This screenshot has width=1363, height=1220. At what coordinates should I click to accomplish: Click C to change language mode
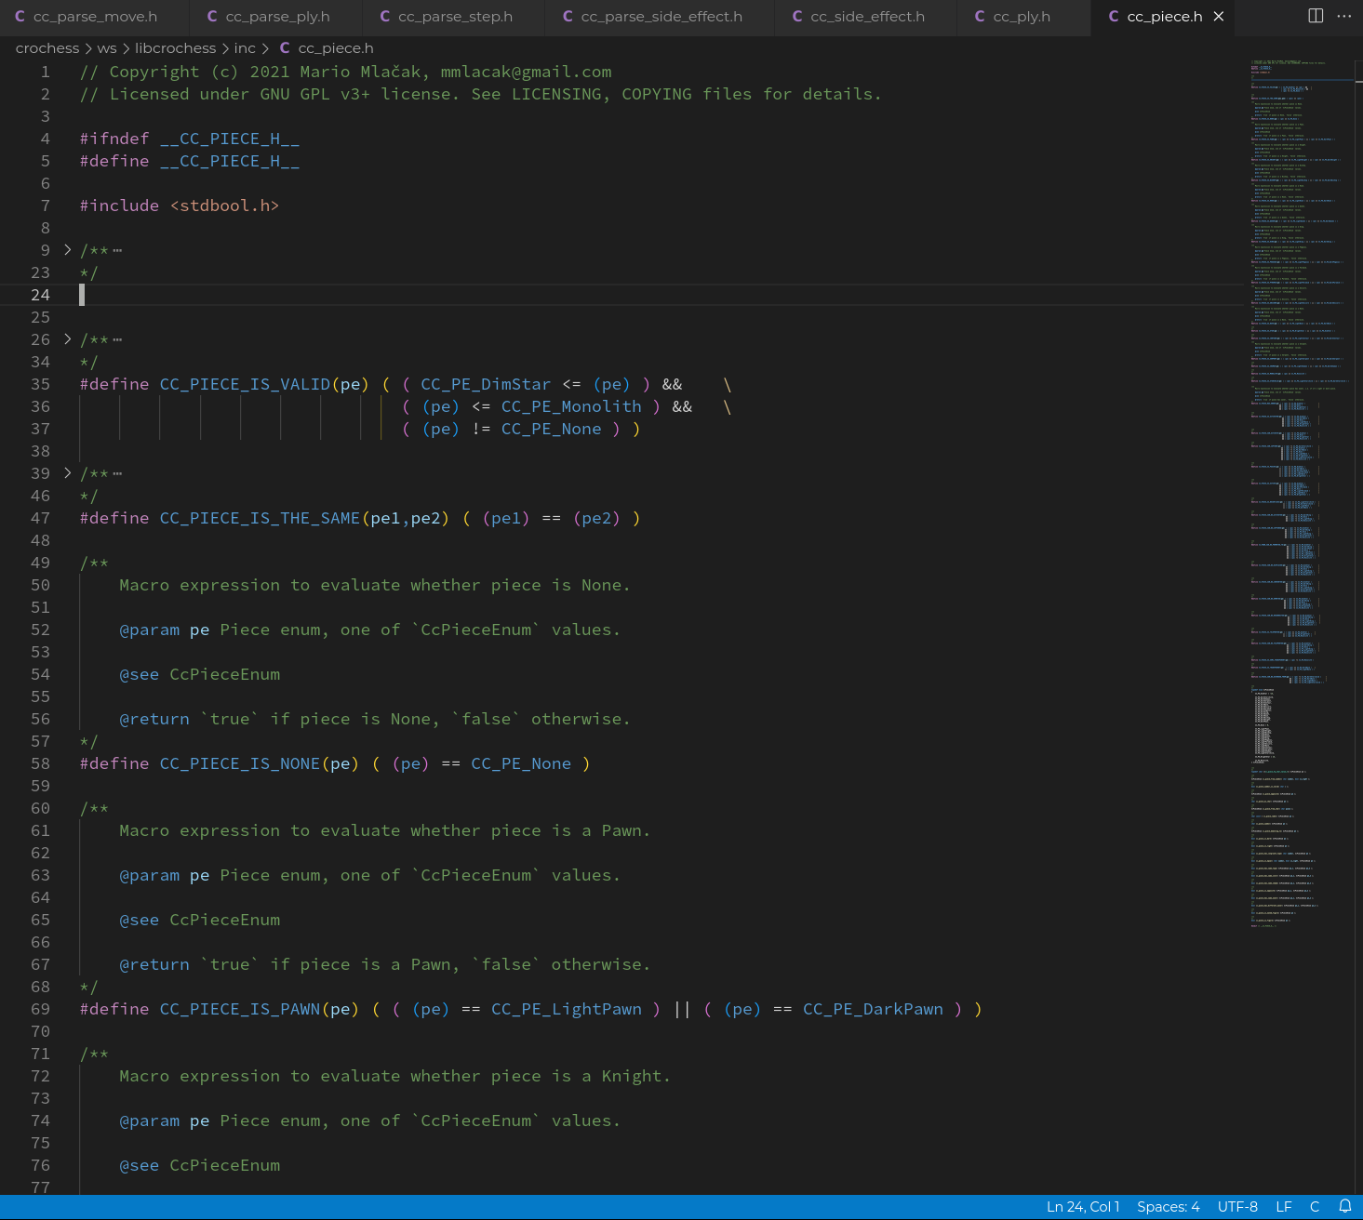(1315, 1206)
